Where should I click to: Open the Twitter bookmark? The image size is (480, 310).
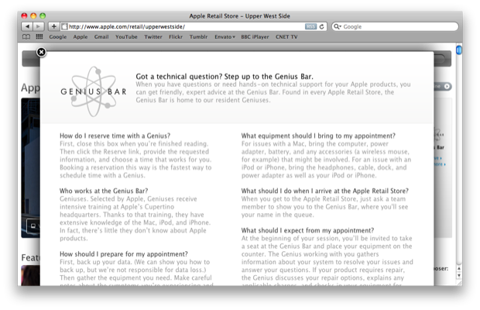point(153,36)
